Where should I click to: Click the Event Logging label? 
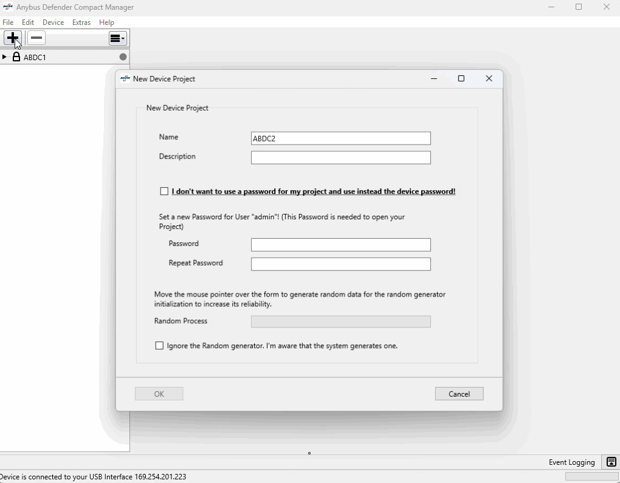click(571, 462)
